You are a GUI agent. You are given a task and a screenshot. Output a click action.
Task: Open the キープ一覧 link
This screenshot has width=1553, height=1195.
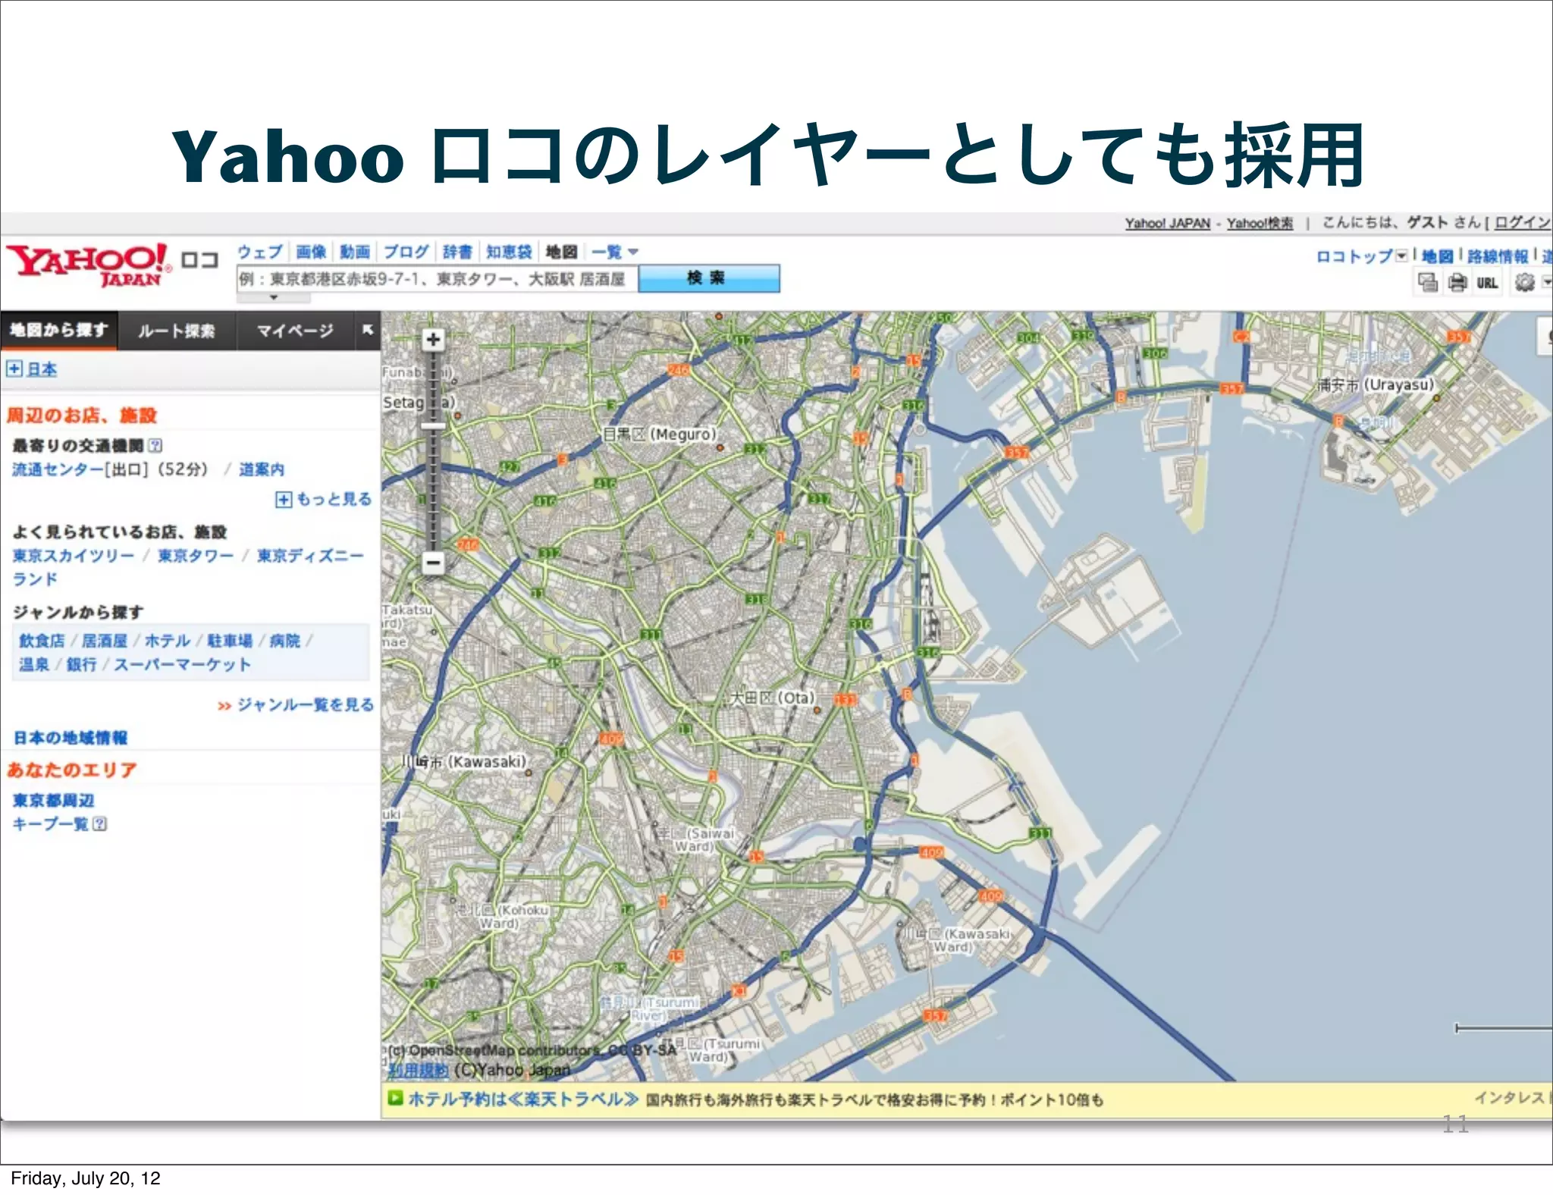pyautogui.click(x=50, y=823)
